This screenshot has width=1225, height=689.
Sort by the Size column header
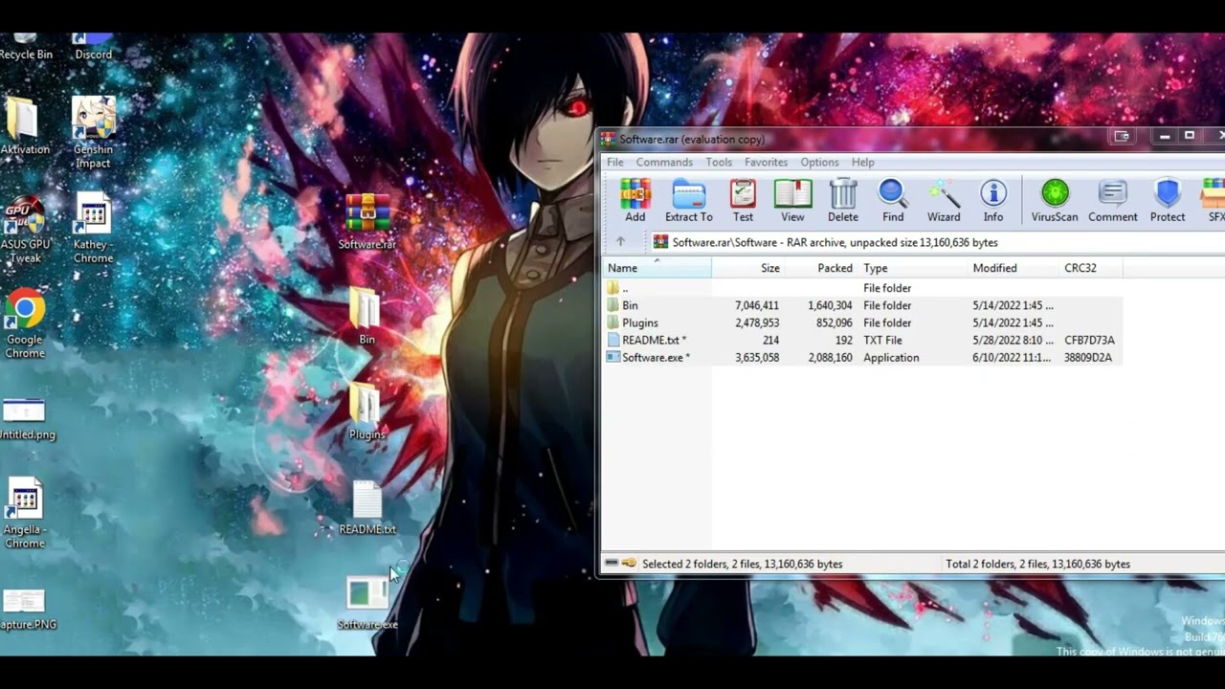point(748,268)
